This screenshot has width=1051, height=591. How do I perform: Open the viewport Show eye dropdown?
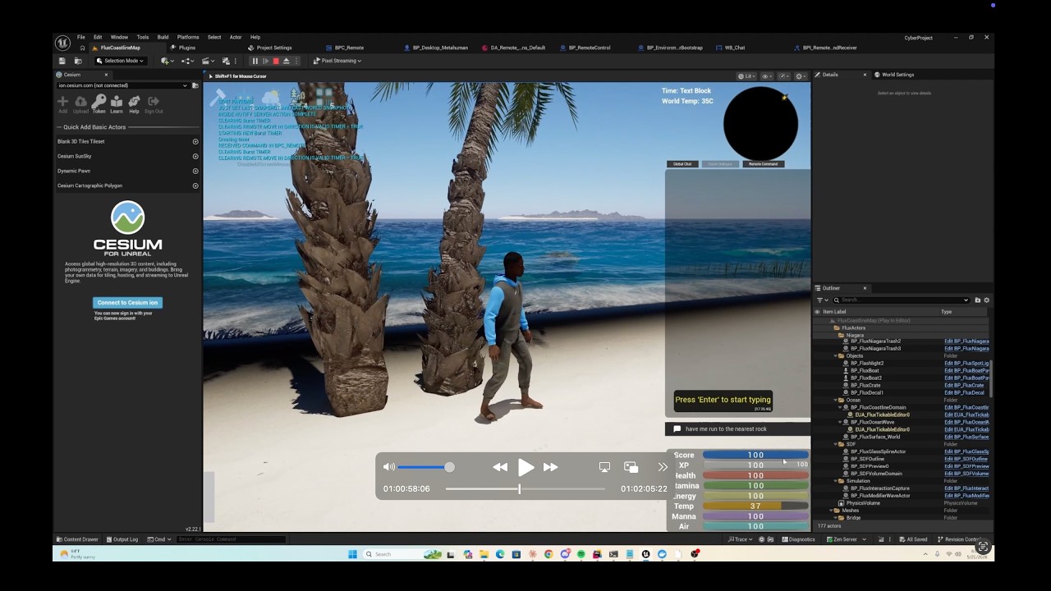(x=767, y=76)
